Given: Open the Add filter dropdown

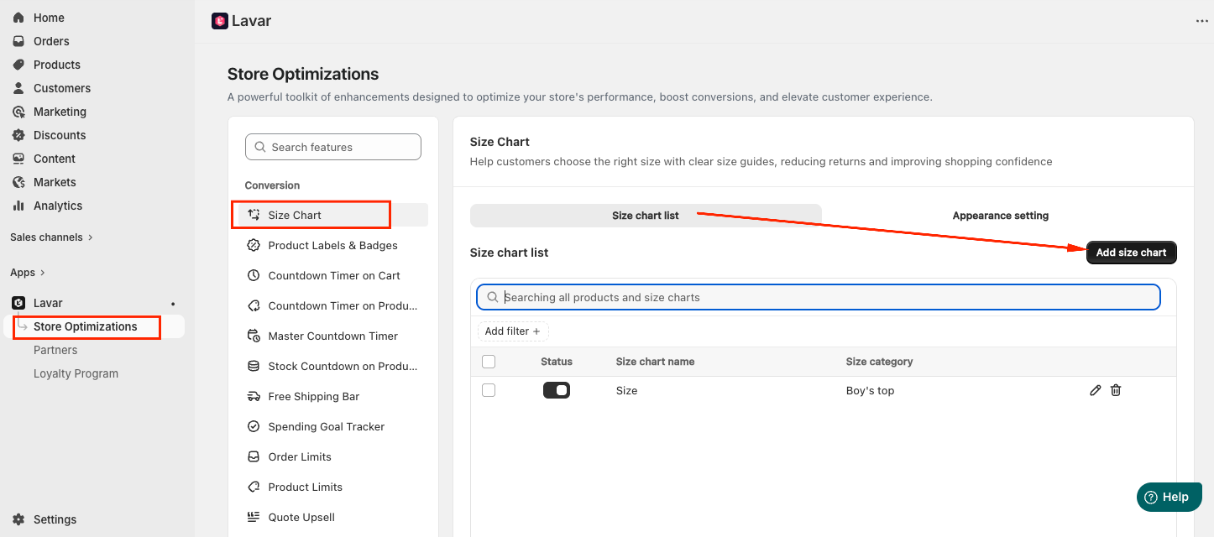Looking at the screenshot, I should click(x=513, y=331).
